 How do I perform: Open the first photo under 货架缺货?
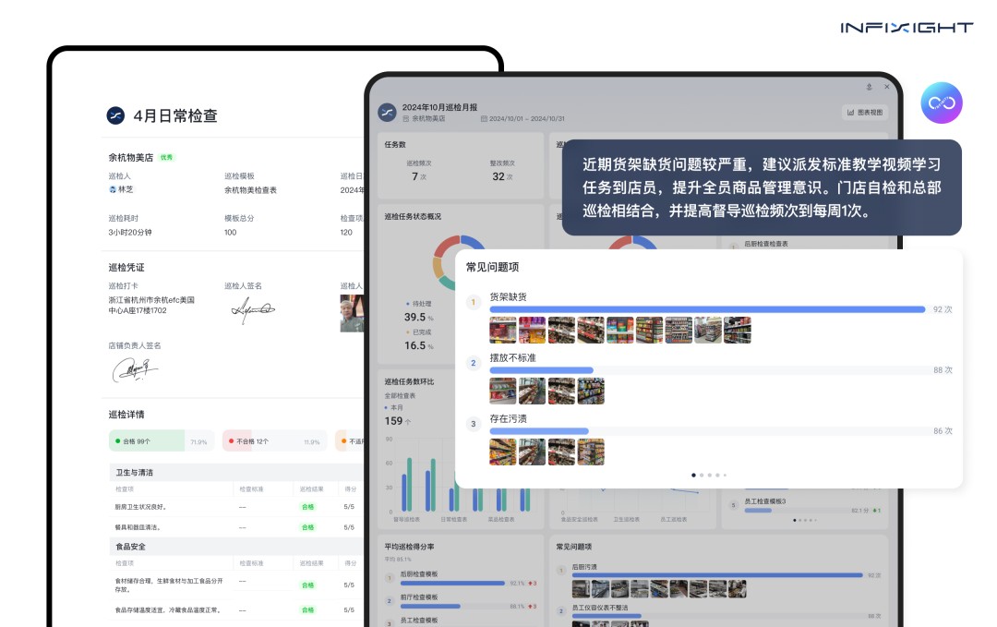click(503, 330)
